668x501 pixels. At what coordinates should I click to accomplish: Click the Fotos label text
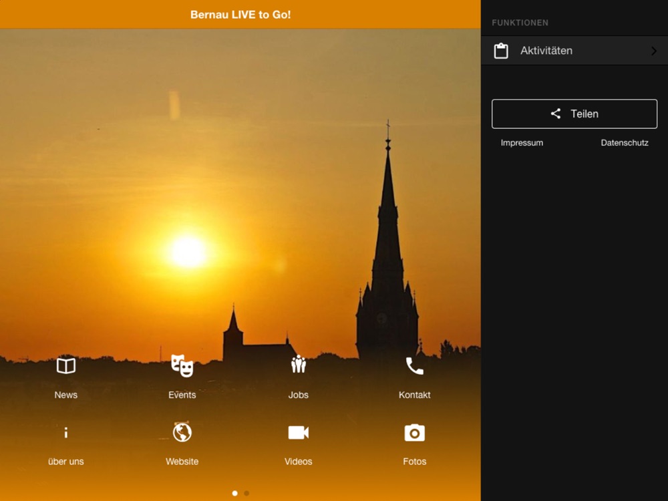point(415,462)
